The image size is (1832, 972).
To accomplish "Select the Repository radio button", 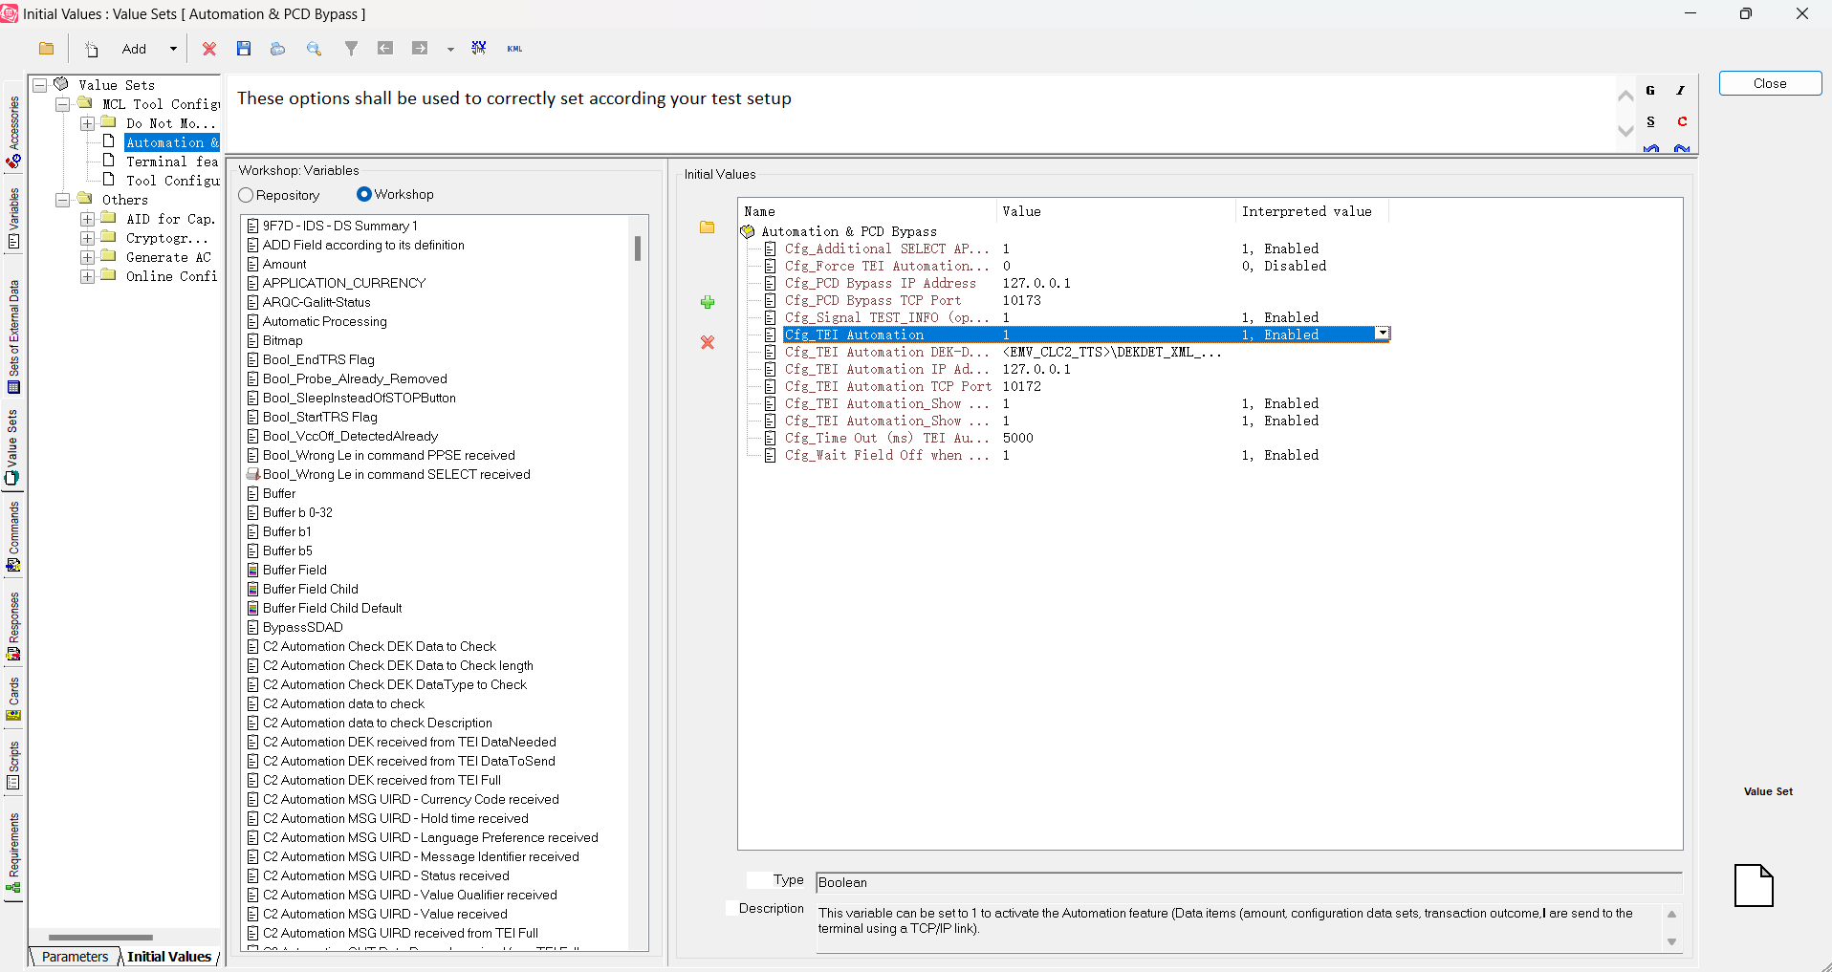I will pos(246,195).
